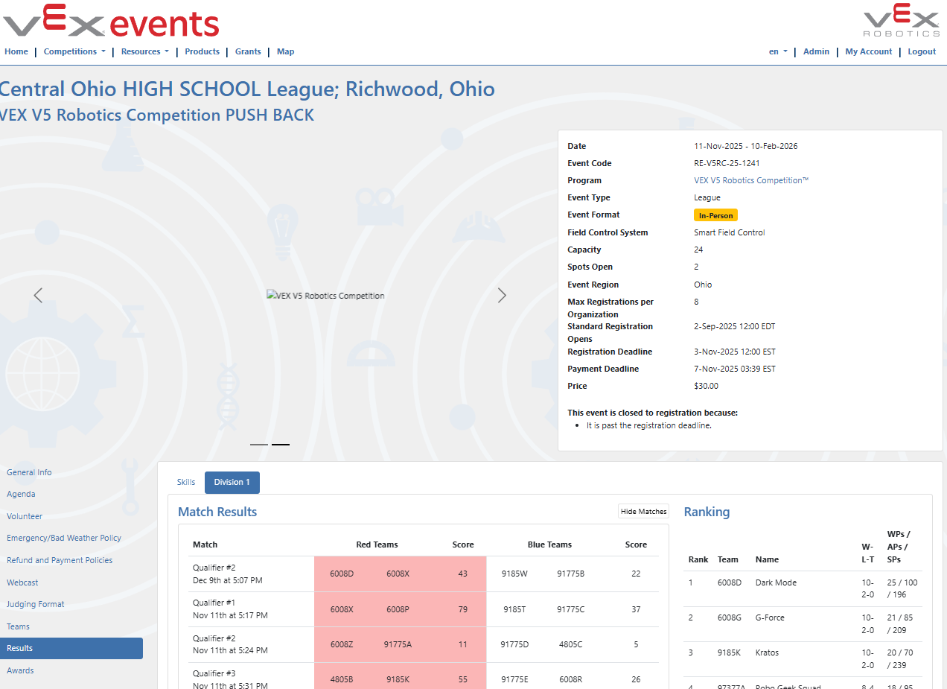Open General Info sidebar section
The image size is (947, 689).
pos(30,472)
